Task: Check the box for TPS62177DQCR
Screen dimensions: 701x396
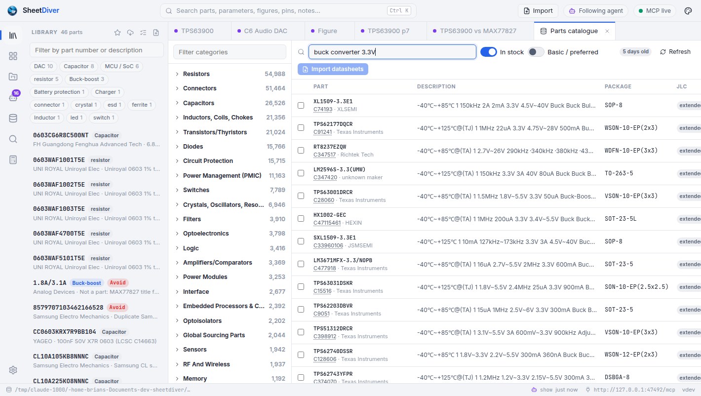Action: click(301, 128)
